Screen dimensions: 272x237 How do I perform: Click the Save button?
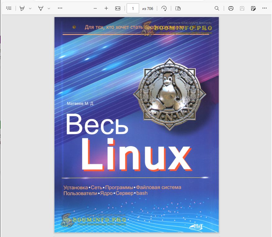[x=242, y=8]
